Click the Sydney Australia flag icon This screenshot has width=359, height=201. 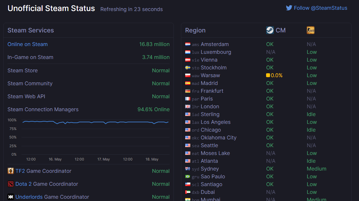point(188,169)
